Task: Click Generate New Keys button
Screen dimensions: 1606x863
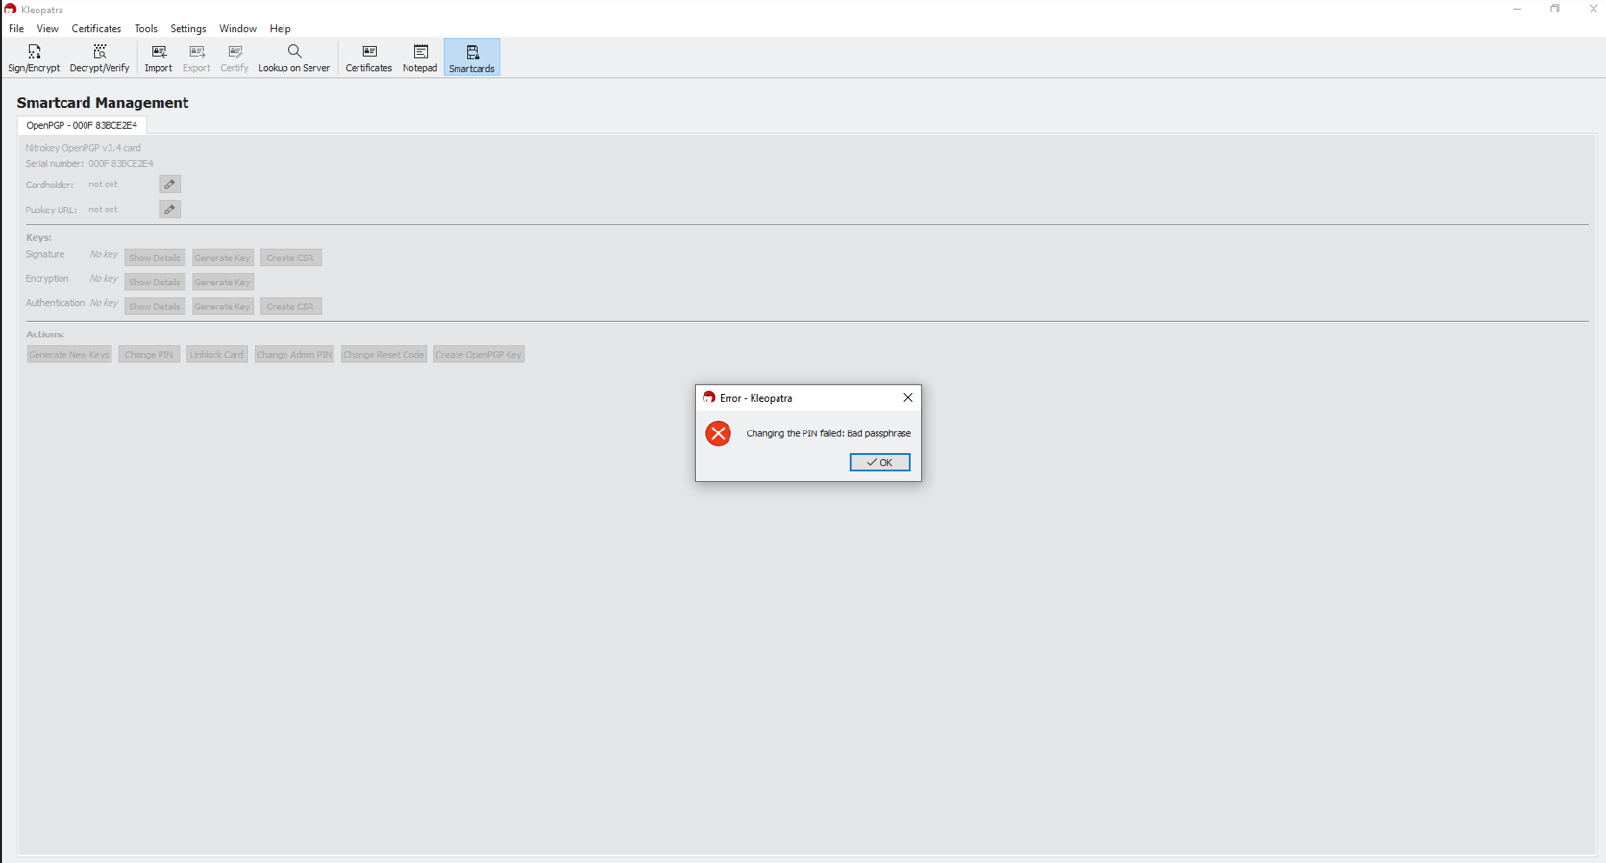Action: coord(69,355)
